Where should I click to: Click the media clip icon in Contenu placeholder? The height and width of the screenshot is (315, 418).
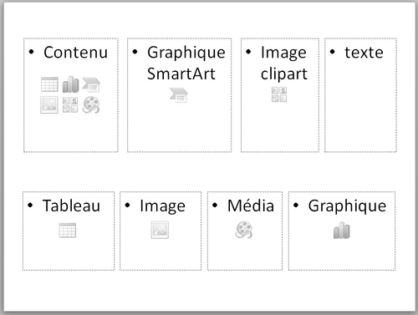pos(91,104)
